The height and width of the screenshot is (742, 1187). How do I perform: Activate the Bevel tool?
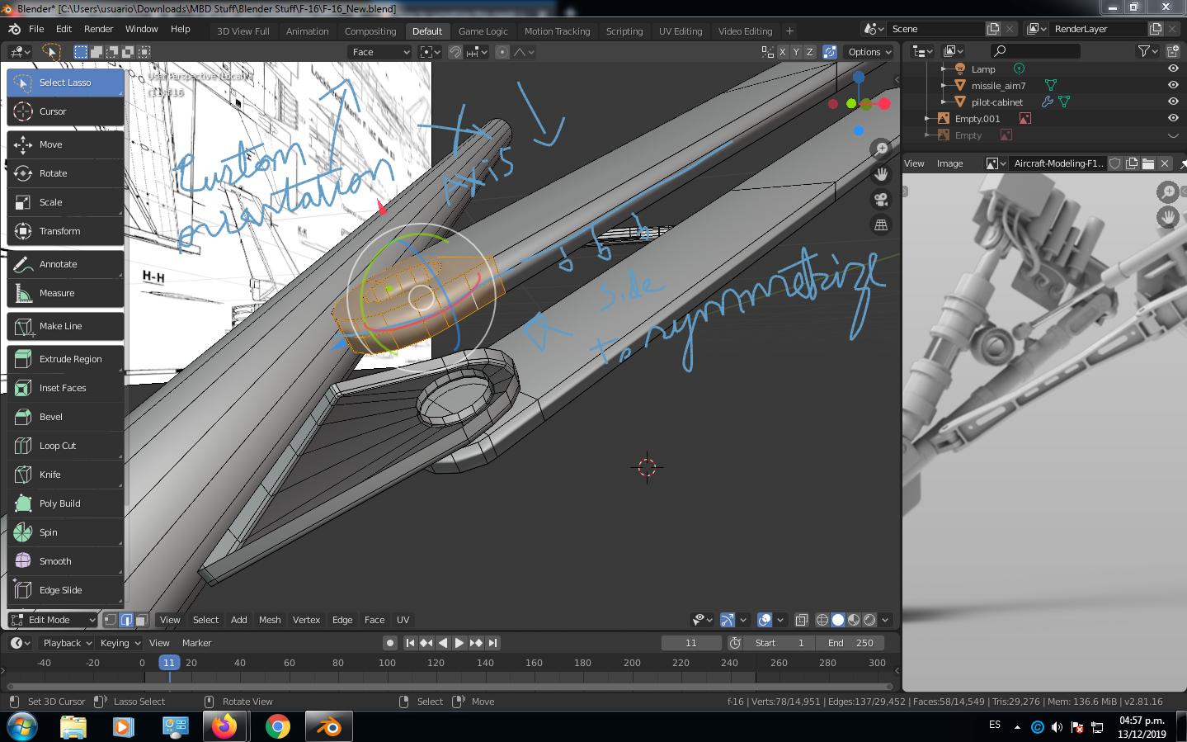click(65, 417)
